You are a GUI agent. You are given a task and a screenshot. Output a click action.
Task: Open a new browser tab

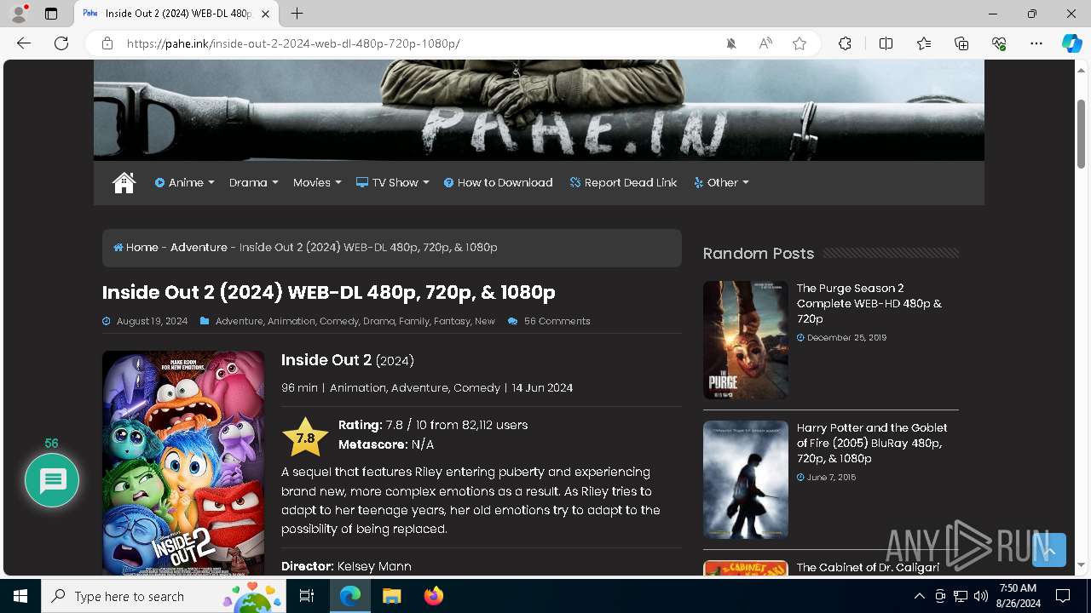tap(297, 14)
